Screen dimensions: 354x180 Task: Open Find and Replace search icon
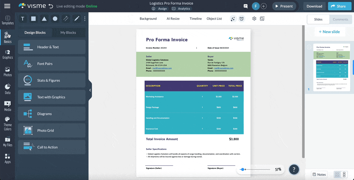click(262, 18)
